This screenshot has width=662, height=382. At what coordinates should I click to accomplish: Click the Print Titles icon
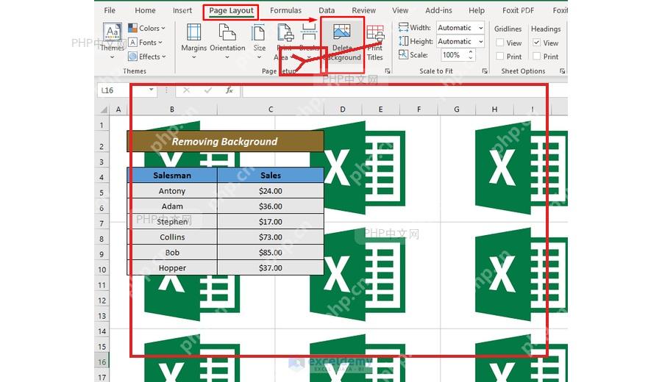[x=375, y=32]
